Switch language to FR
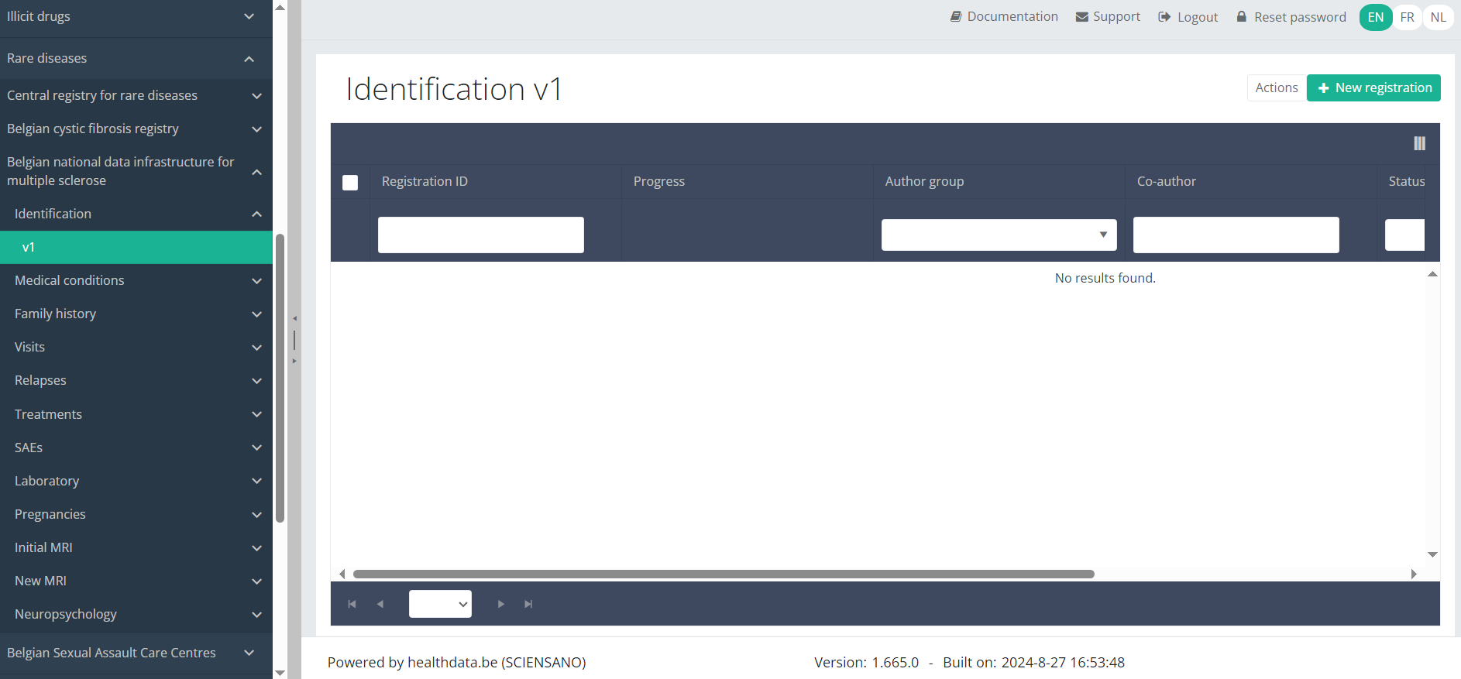Image resolution: width=1461 pixels, height=679 pixels. click(1407, 17)
